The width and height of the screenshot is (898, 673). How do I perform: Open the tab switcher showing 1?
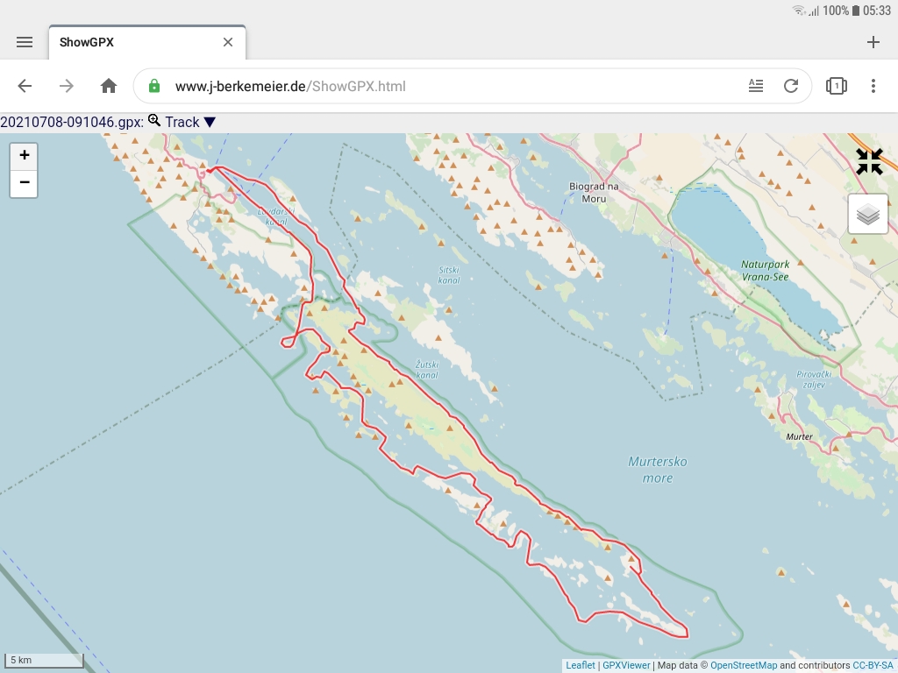click(835, 86)
